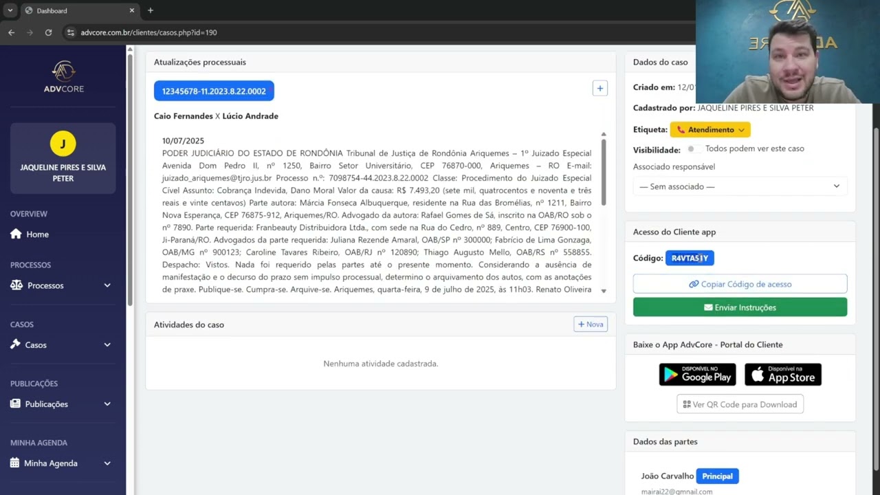Click the Minha Agenda calendar icon

tap(15, 463)
